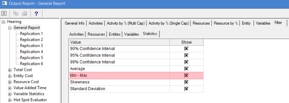Expand the Total Cost node

(10, 70)
